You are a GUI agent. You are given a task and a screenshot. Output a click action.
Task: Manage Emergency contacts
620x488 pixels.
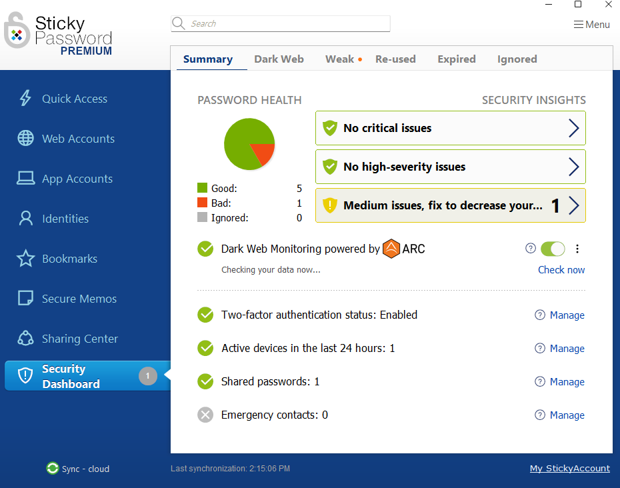[x=567, y=415]
